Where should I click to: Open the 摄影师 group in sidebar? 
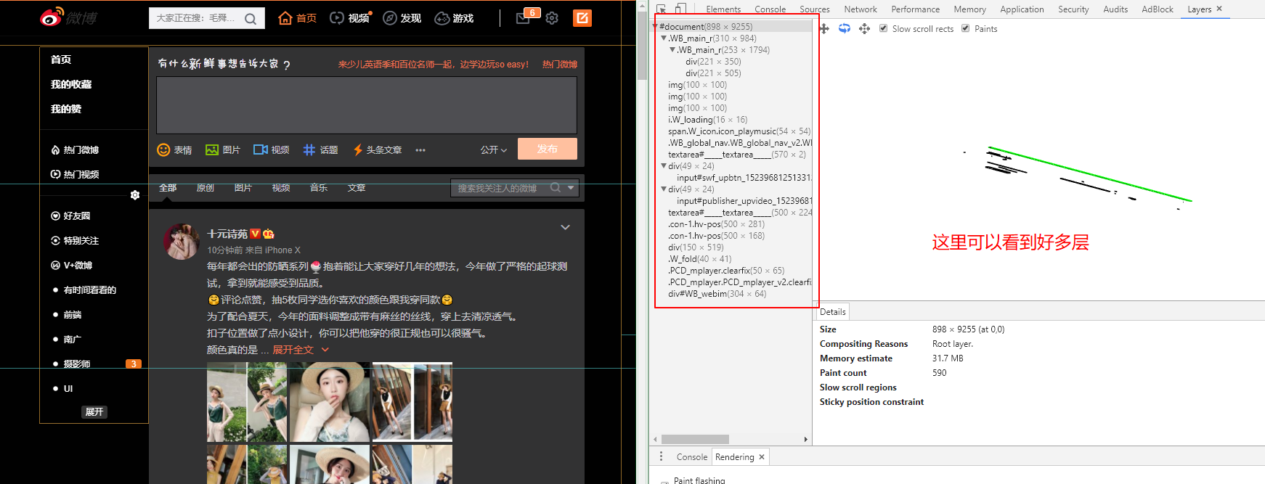77,364
